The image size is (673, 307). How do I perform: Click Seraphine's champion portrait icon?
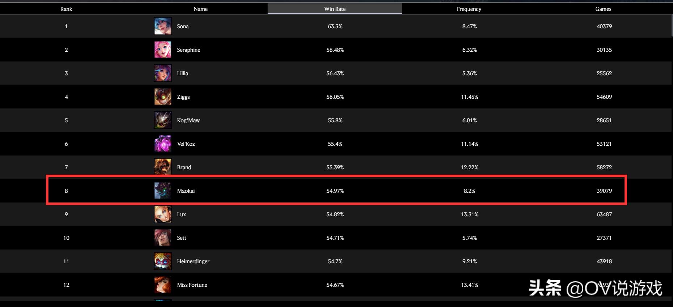[163, 50]
